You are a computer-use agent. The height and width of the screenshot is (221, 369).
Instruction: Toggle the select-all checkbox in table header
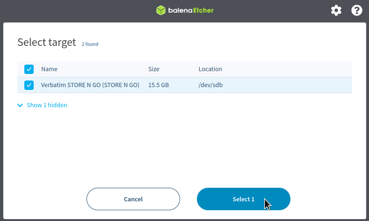pyautogui.click(x=29, y=69)
